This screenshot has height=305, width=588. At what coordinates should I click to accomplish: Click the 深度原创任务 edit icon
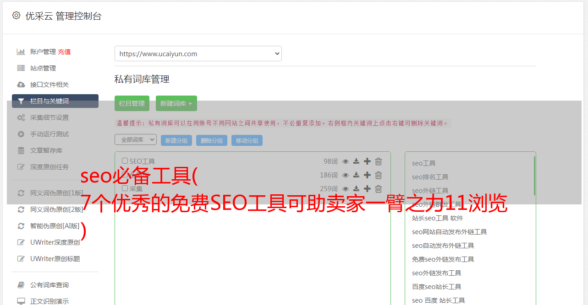point(21,167)
